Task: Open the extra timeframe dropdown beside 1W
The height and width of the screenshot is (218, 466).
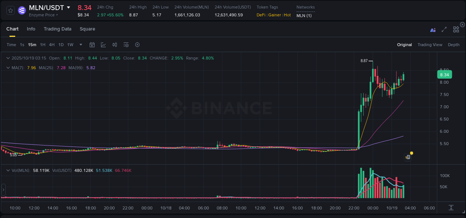Action: click(81, 45)
